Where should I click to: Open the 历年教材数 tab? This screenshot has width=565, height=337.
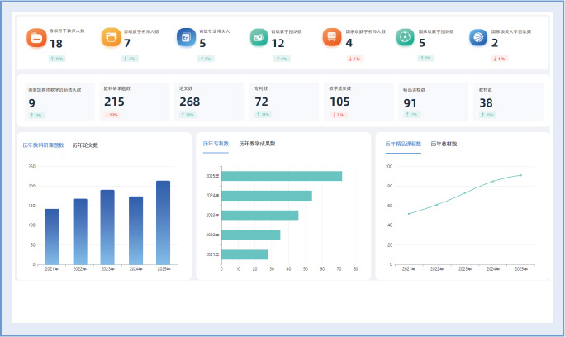tap(444, 144)
